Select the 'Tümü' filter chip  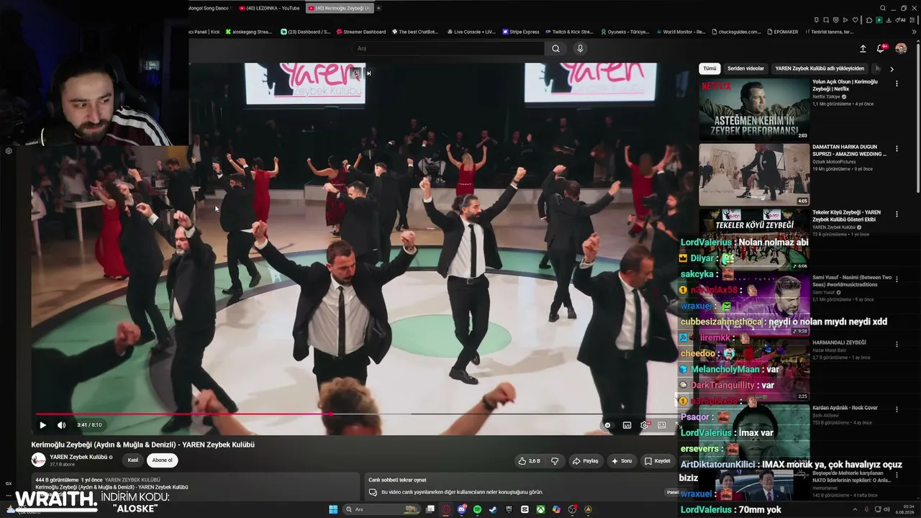[x=710, y=68]
